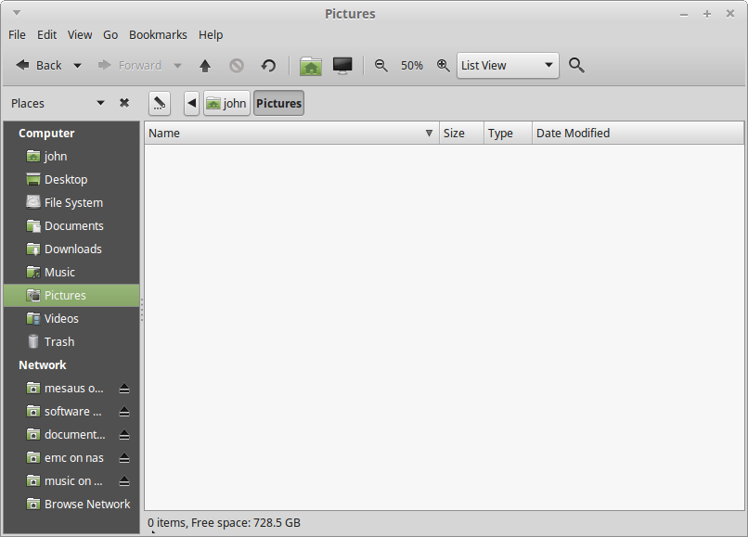Click the Forward button

coord(129,65)
